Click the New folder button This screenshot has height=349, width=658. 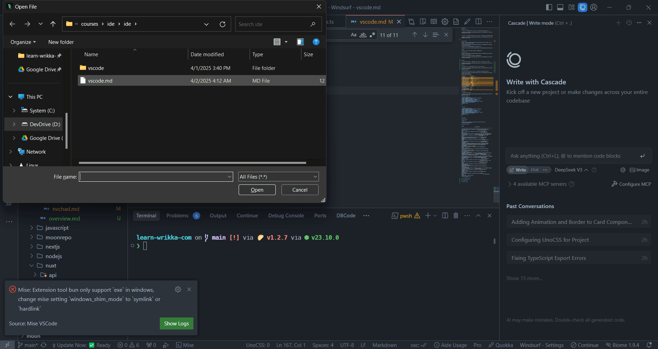(61, 42)
